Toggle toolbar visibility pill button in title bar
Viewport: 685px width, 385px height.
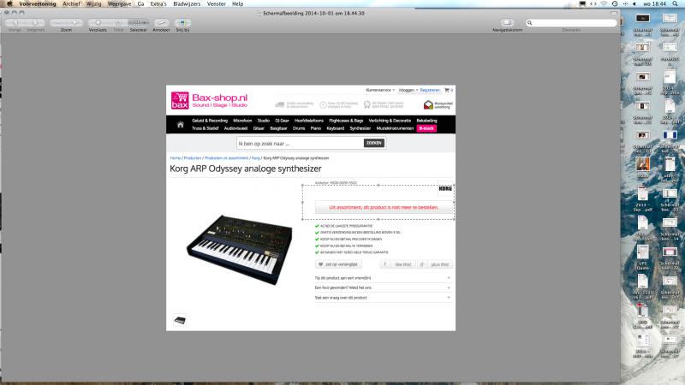(614, 13)
